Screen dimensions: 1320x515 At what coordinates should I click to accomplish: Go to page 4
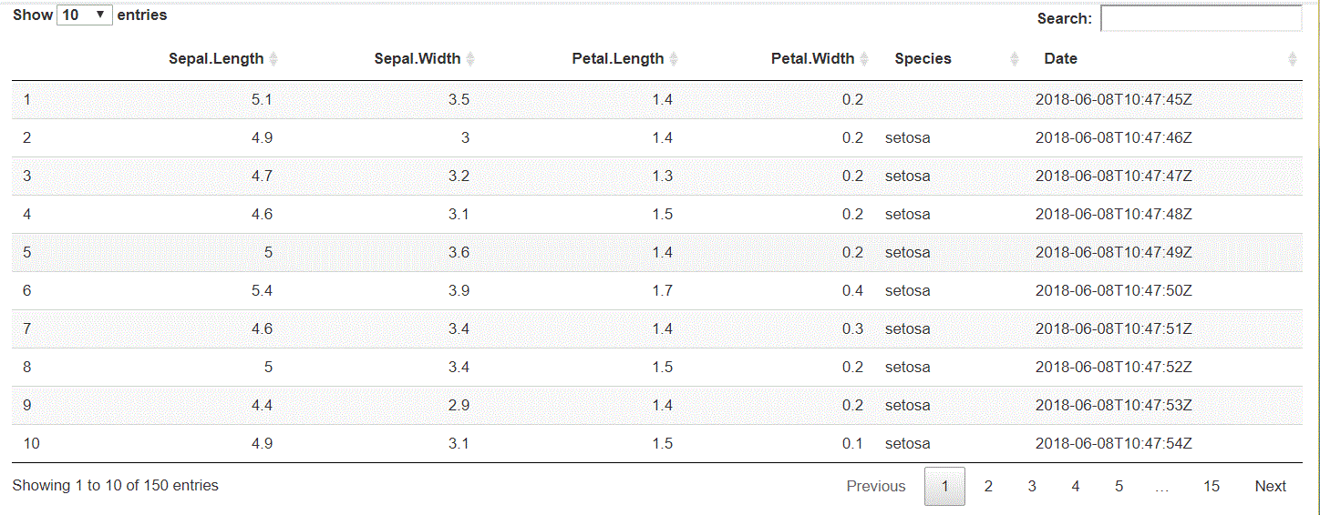click(x=1076, y=487)
